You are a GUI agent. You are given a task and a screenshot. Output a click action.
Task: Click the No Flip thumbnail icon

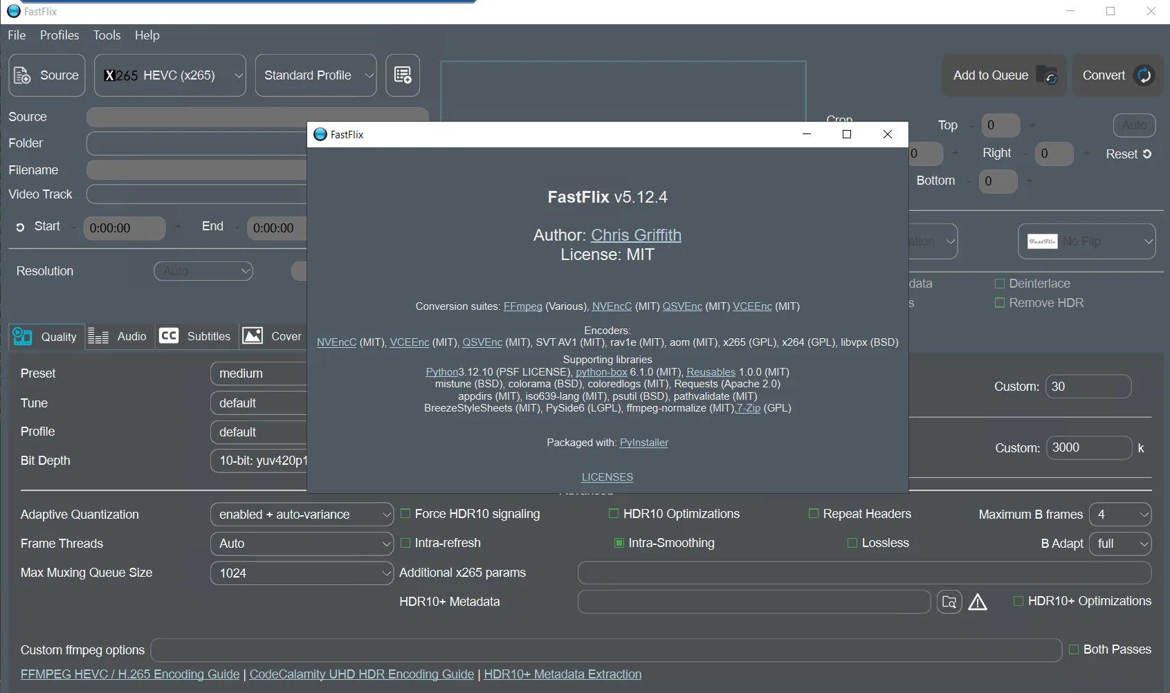(x=1042, y=241)
